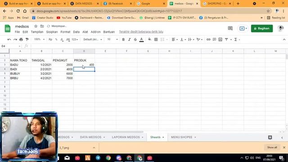The width and height of the screenshot is (288, 162).
Task: Click the Present to meeting icon
Action: [243, 28]
